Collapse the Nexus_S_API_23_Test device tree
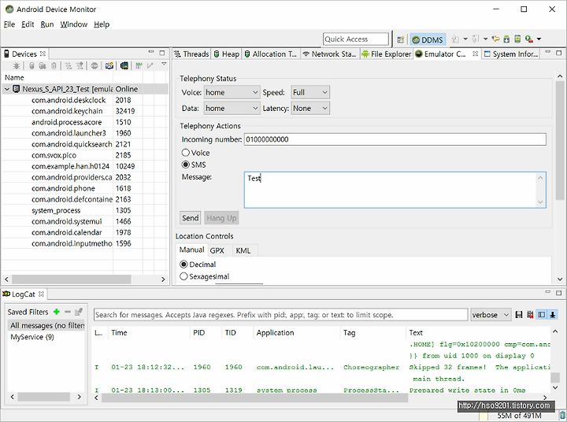Screen dimensions: 567x422 (7, 89)
